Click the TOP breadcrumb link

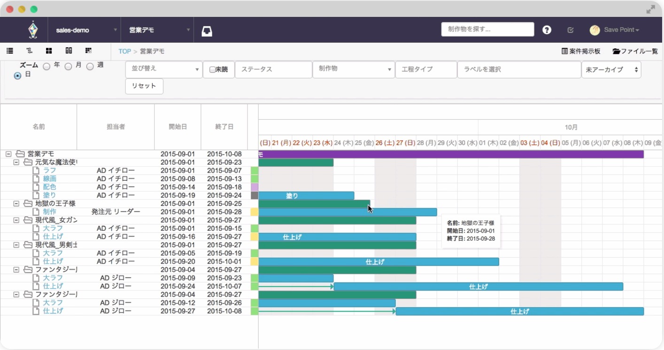[x=124, y=51]
